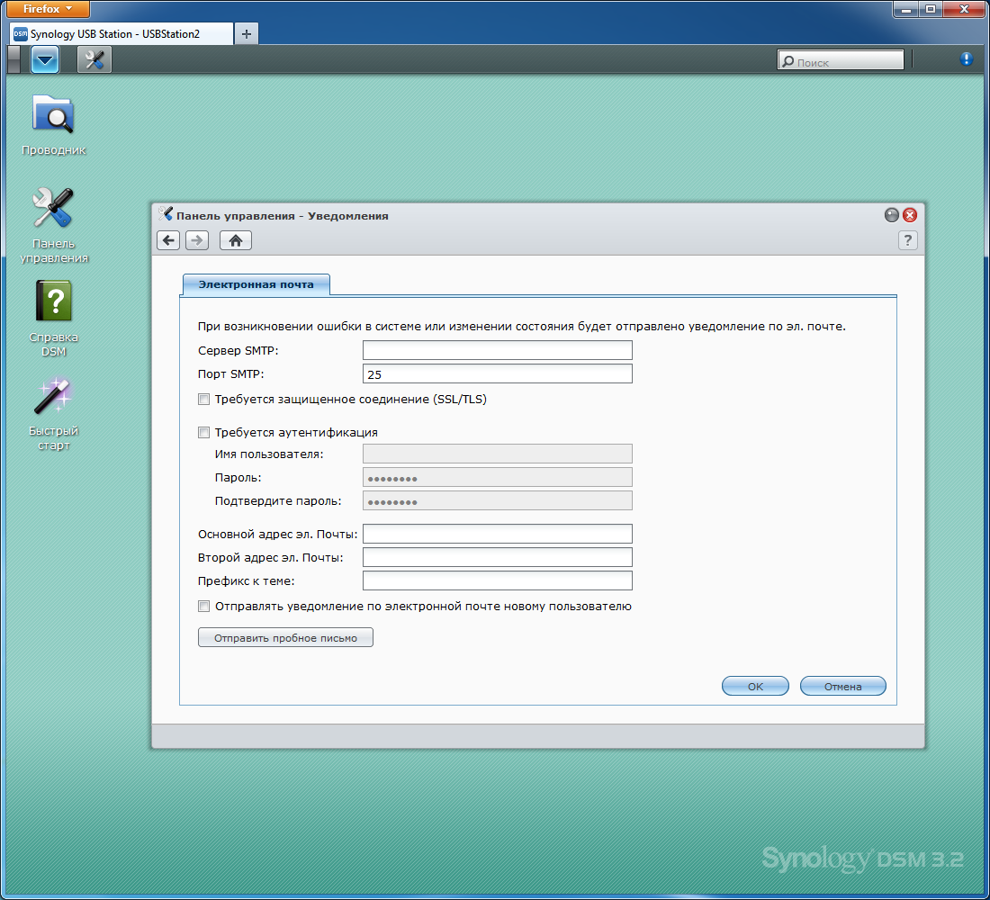Click the blue notification alert icon
This screenshot has width=990, height=900.
tap(966, 58)
